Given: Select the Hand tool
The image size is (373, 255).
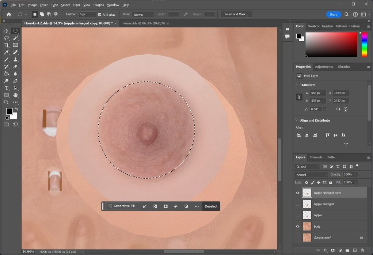Looking at the screenshot, I should pos(15,95).
